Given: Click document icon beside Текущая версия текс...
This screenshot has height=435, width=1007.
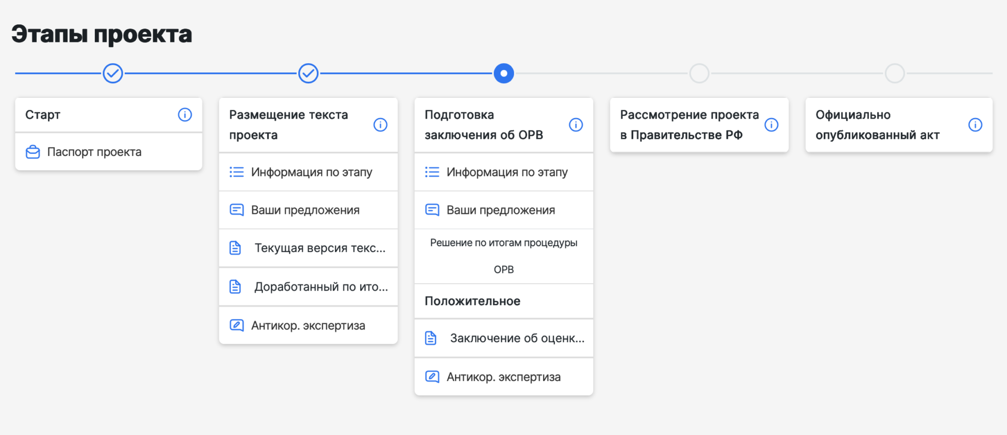Looking at the screenshot, I should [235, 248].
